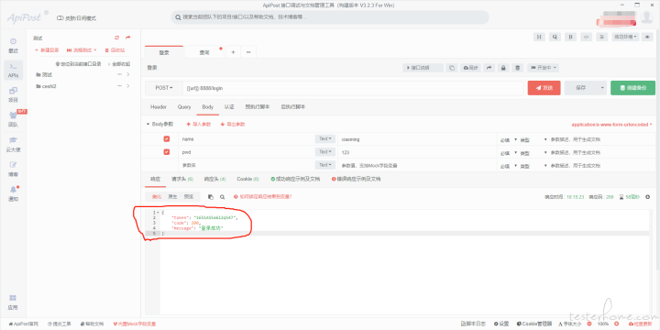
Task: Click the global search box at top
Action: tap(330, 17)
